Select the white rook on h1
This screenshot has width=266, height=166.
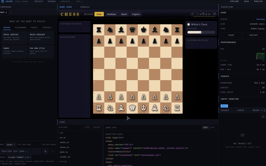tap(177, 108)
